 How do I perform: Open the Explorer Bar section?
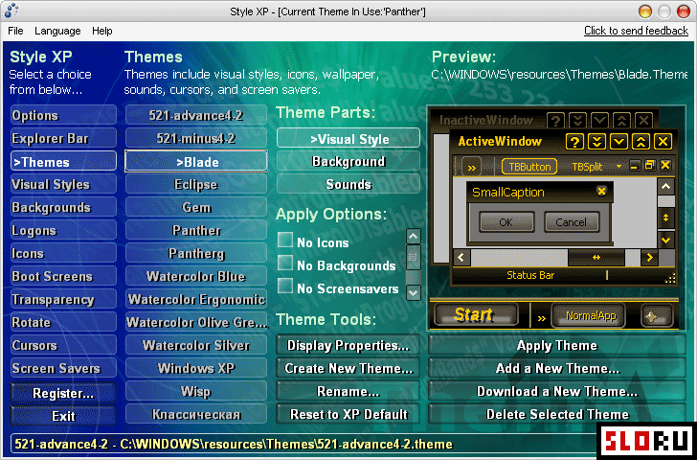coord(63,138)
